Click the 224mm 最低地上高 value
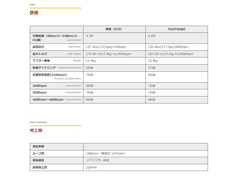This screenshot has height=179, width=233. (x=91, y=167)
